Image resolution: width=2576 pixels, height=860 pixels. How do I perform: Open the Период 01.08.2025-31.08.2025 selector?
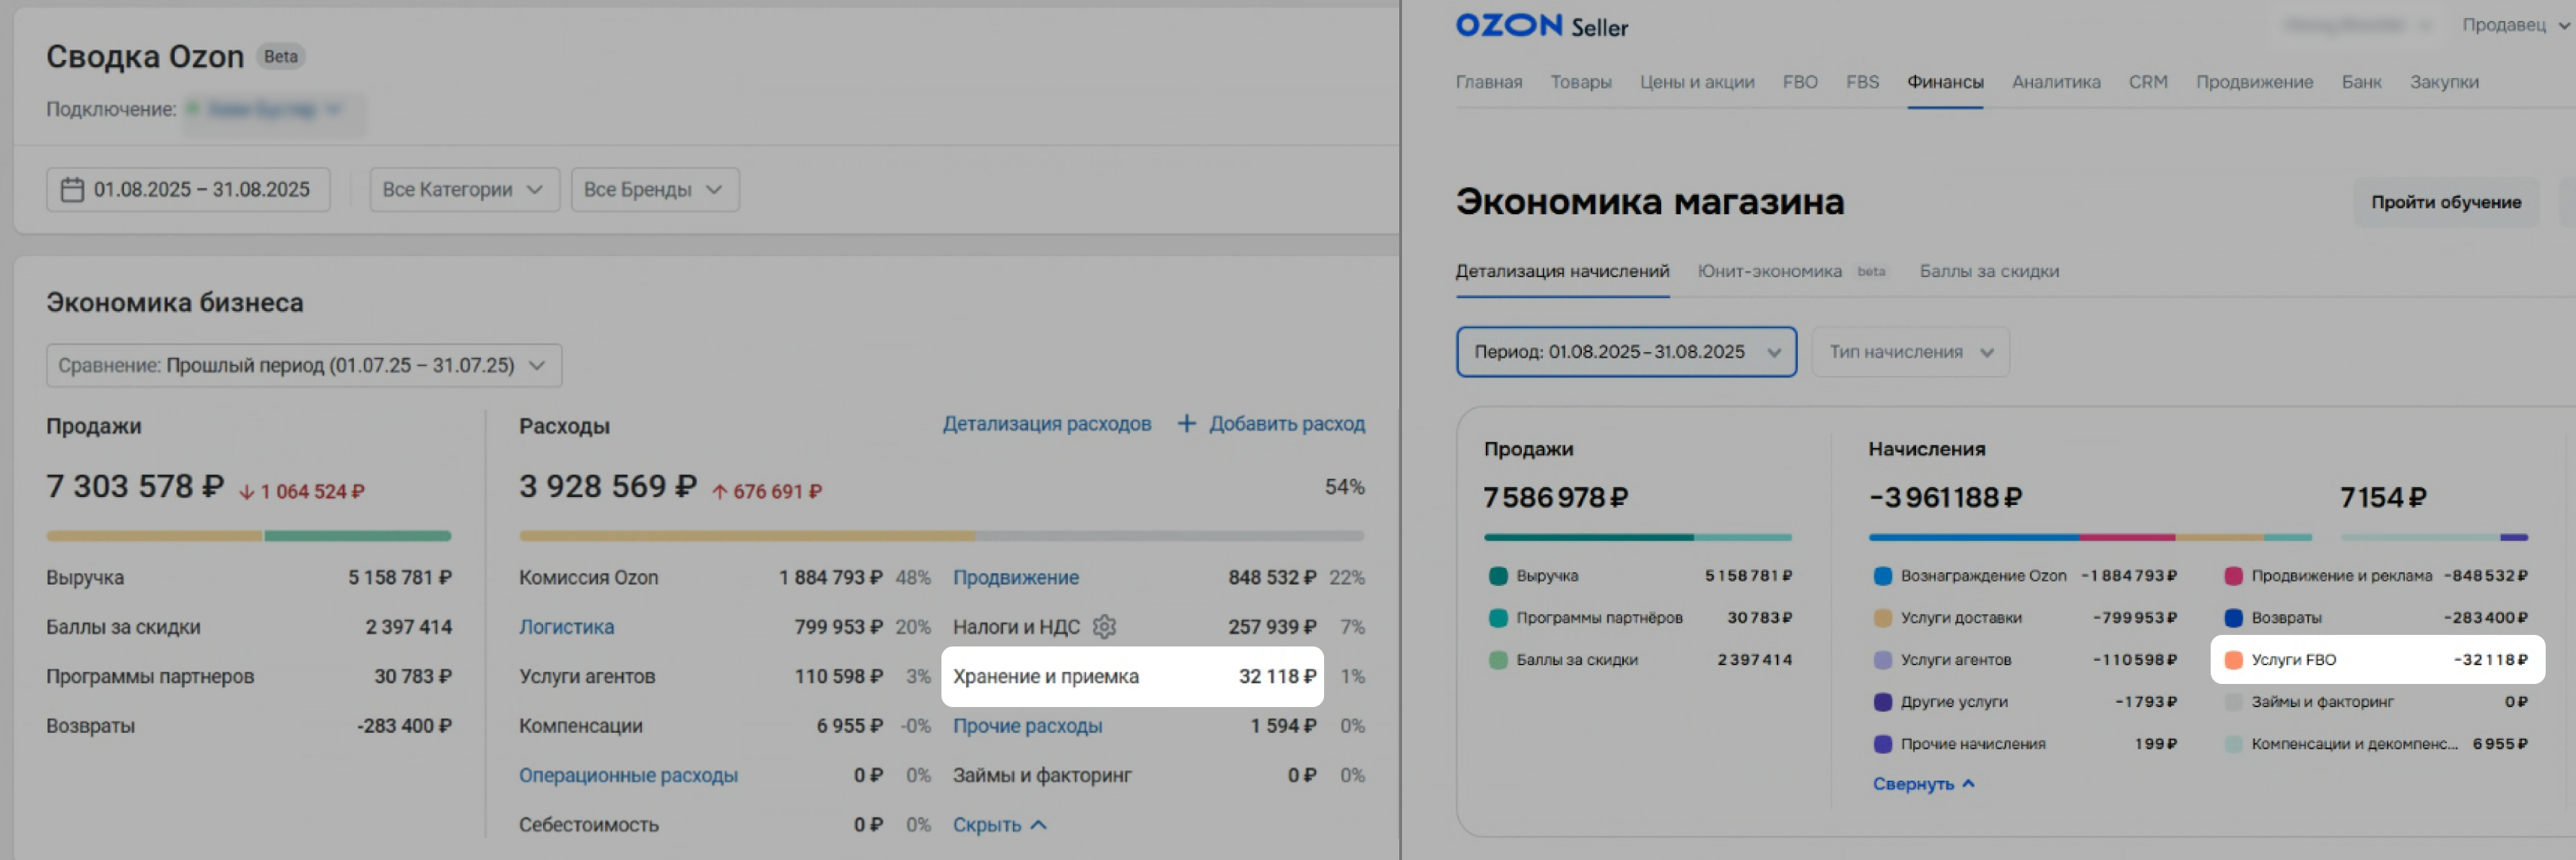tap(1626, 353)
